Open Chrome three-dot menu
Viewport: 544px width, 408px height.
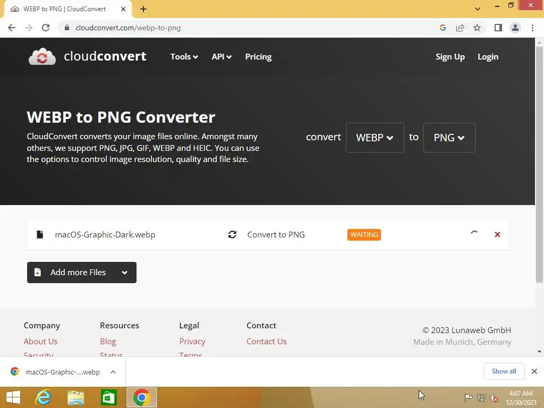(532, 28)
